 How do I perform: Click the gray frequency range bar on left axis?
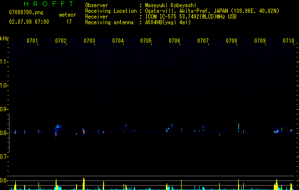[9, 133]
